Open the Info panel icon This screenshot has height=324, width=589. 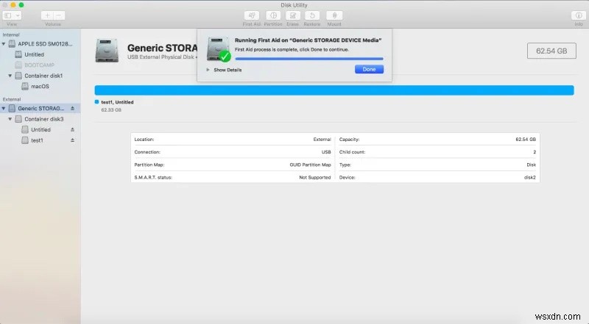point(579,15)
